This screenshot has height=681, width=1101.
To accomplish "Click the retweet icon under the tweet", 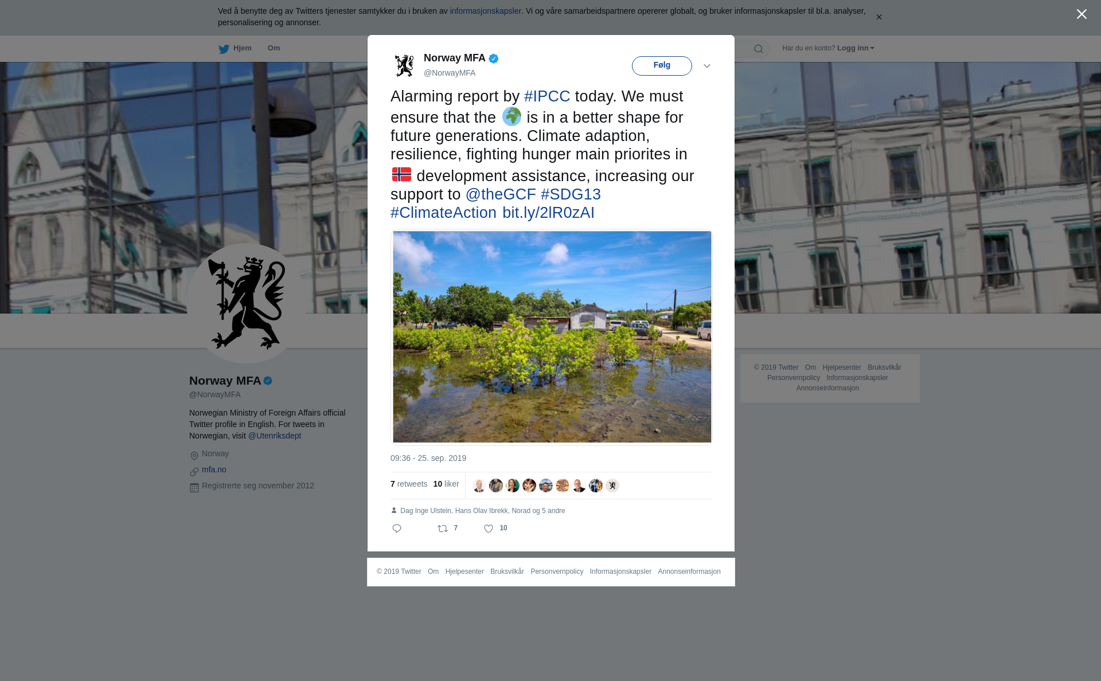I will [443, 529].
